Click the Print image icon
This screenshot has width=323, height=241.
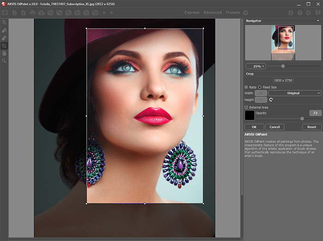[32, 12]
